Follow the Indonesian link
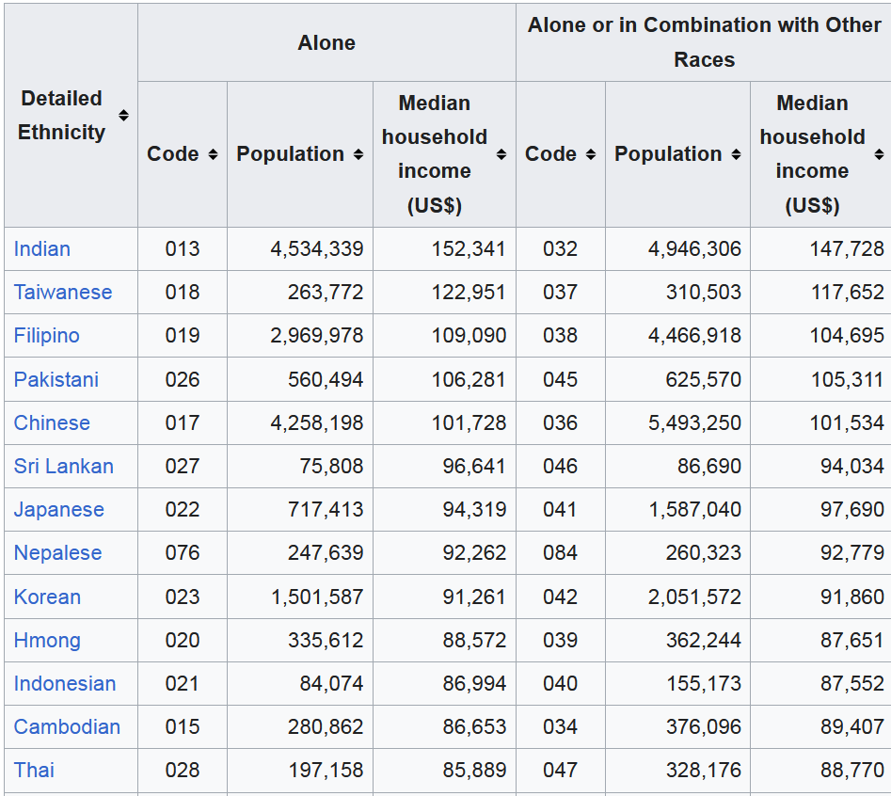 coord(65,683)
